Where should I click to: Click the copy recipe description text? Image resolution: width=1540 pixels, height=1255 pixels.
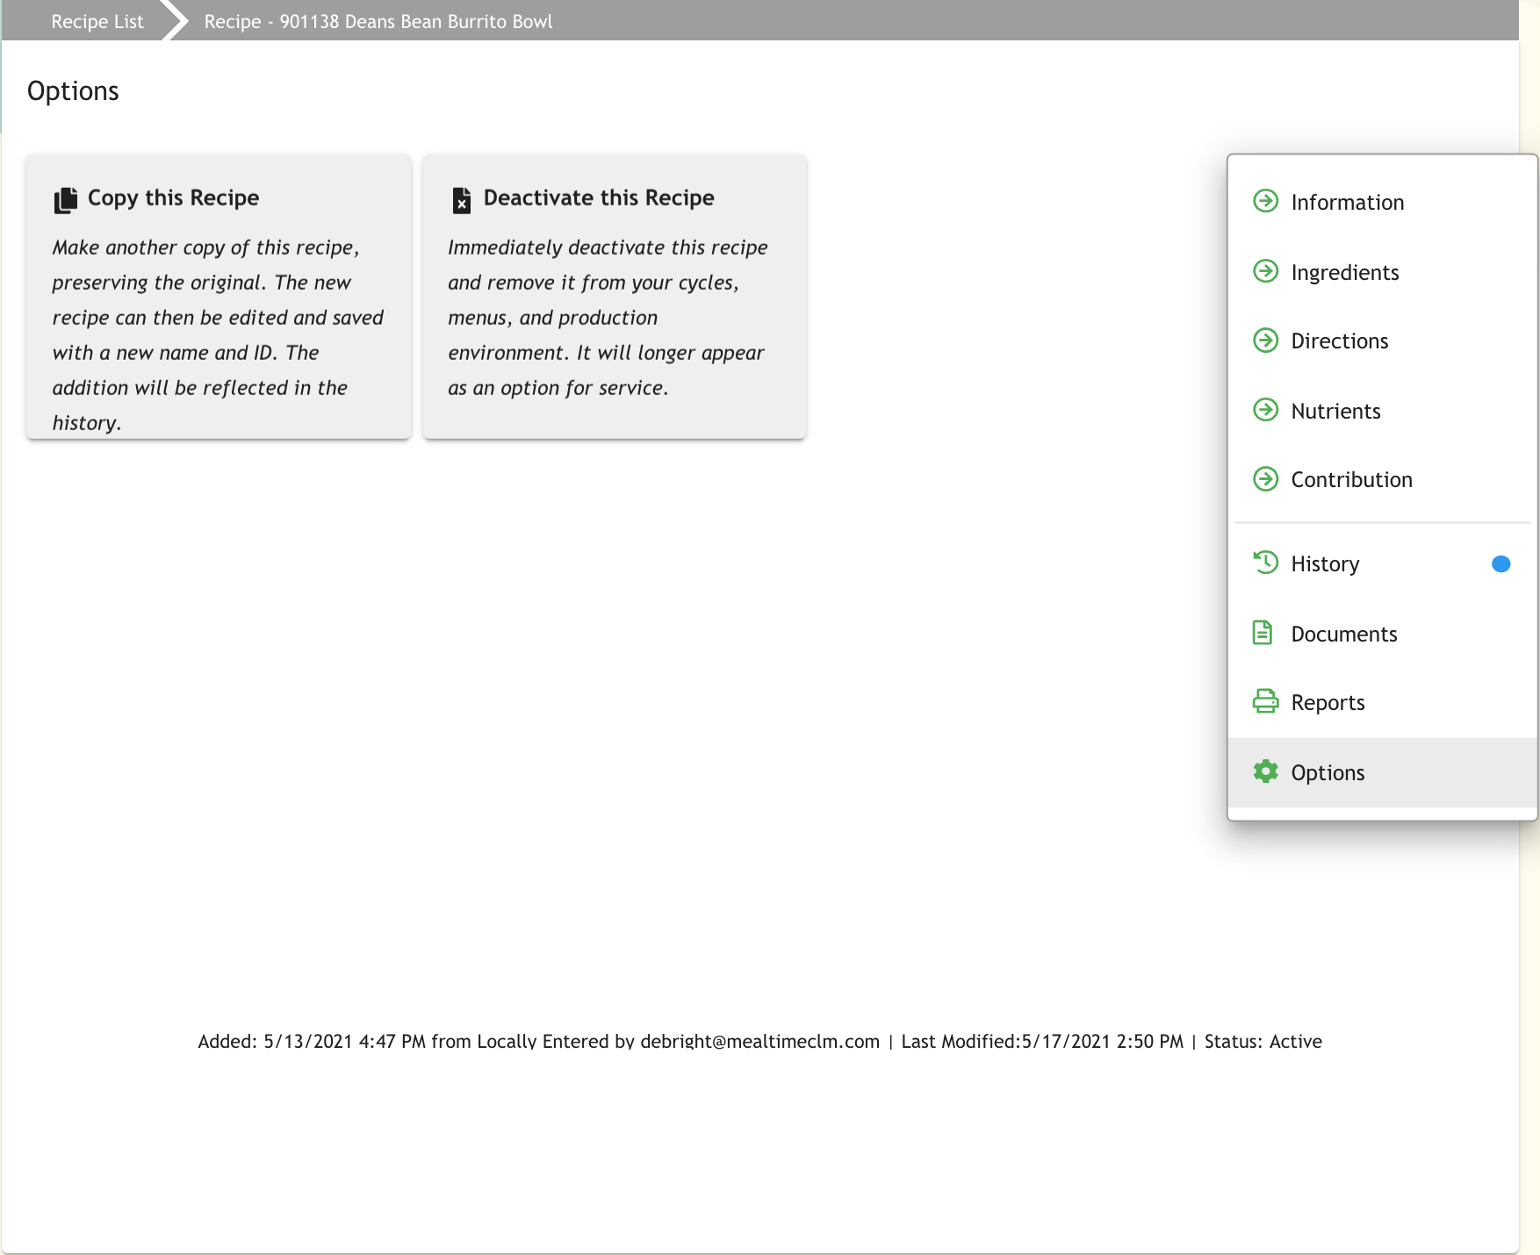point(218,334)
